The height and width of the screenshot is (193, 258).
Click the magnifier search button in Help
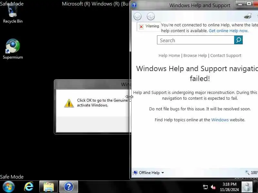coord(238,40)
